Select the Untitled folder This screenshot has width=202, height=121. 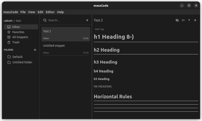[x=22, y=62]
